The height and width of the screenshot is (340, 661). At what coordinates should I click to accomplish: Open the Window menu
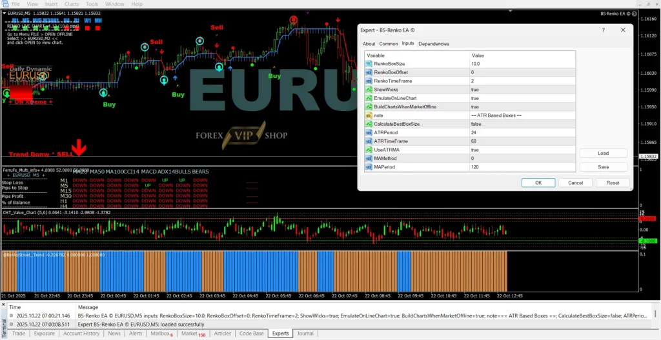click(x=115, y=5)
